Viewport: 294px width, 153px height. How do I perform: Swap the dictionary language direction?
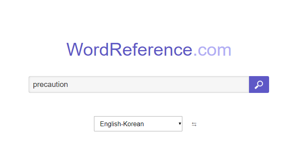(194, 124)
